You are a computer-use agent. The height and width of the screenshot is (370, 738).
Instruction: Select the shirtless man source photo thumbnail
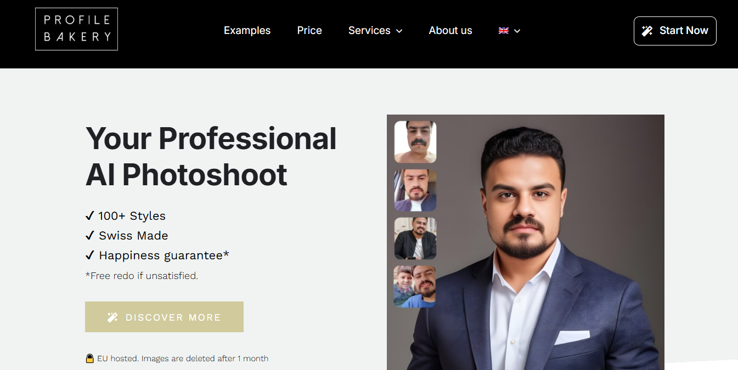[415, 142]
